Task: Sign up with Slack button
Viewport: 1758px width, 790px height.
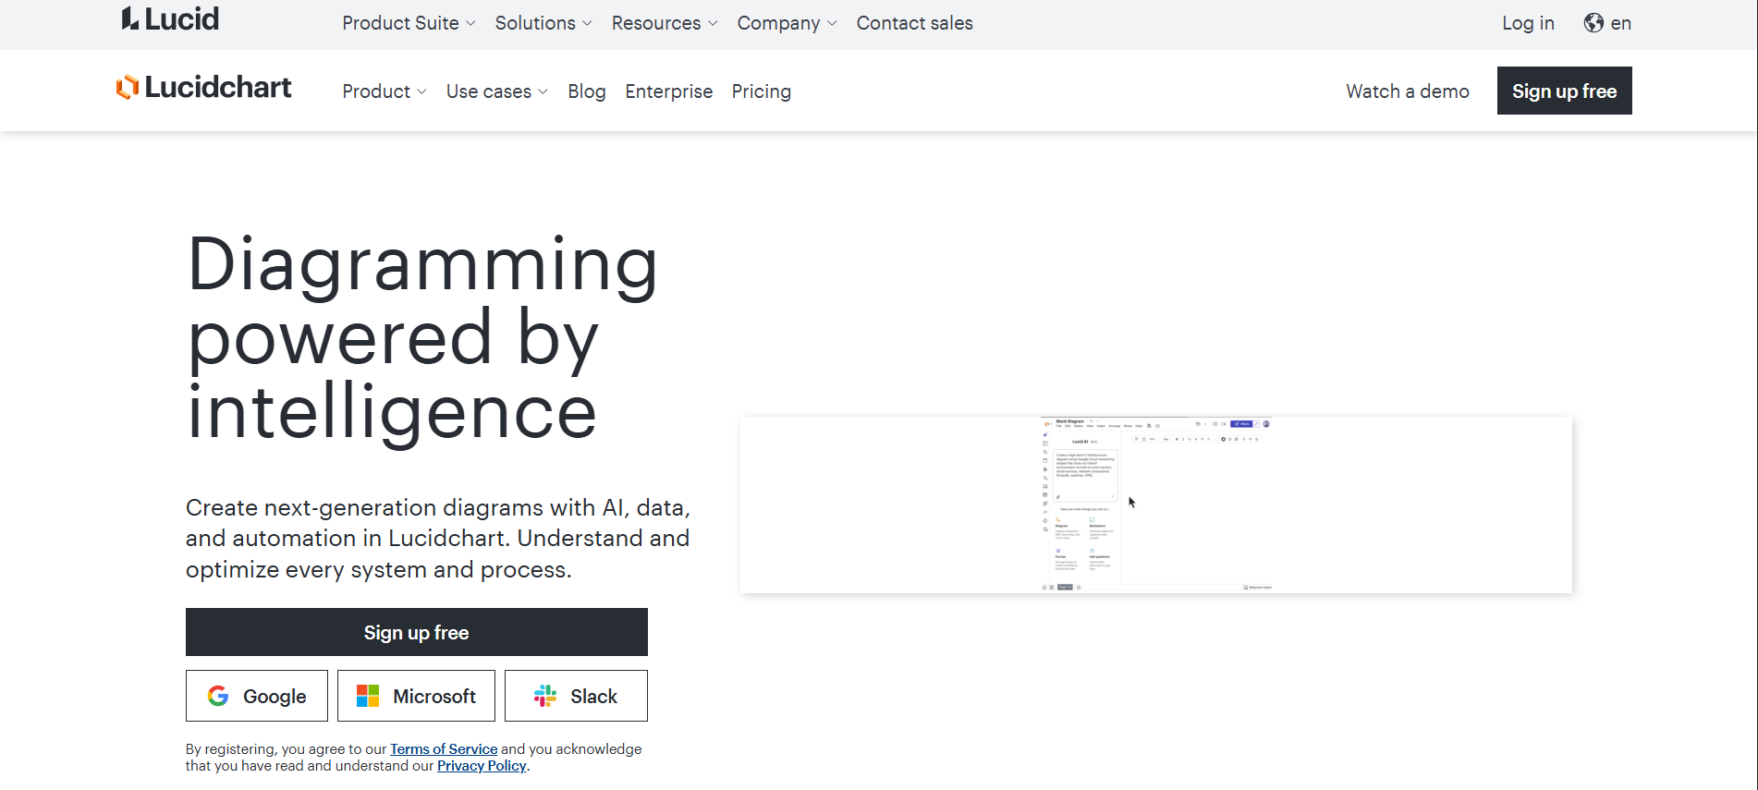Action: pos(576,696)
